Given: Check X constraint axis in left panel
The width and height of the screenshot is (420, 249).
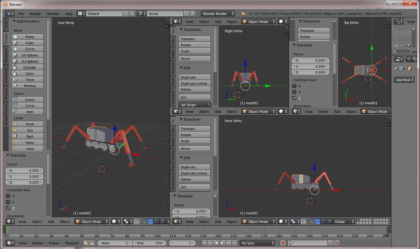Looking at the screenshot, I should (8, 196).
